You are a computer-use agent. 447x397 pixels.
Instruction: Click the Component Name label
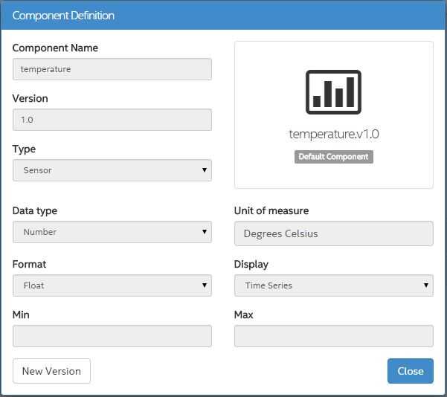(x=55, y=48)
